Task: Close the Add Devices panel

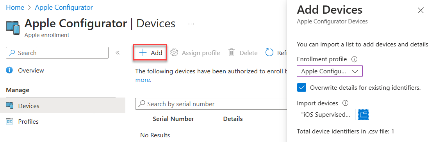Action: (421, 11)
